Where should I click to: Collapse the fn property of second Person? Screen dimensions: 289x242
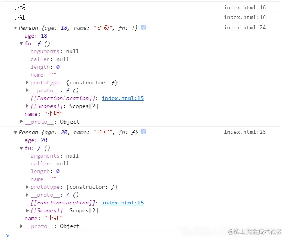click(x=22, y=148)
